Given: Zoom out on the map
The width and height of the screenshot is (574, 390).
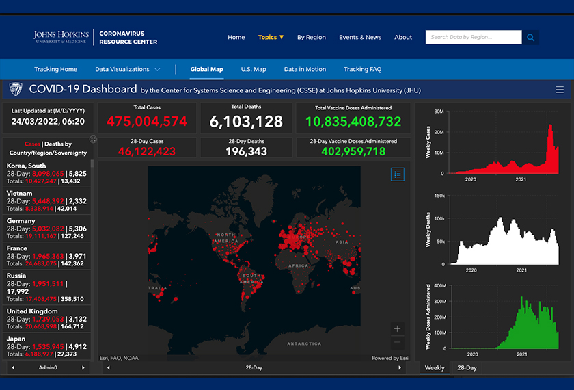Looking at the screenshot, I should point(398,343).
